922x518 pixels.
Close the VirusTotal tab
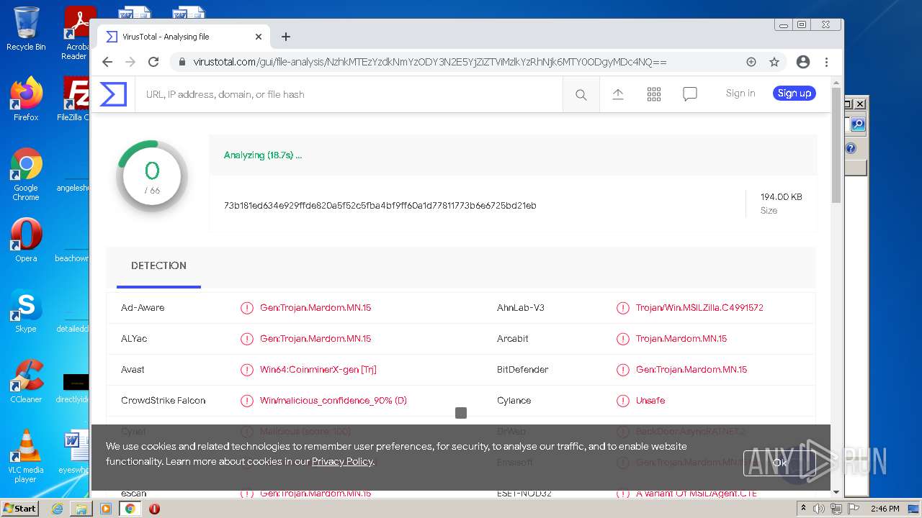click(259, 37)
